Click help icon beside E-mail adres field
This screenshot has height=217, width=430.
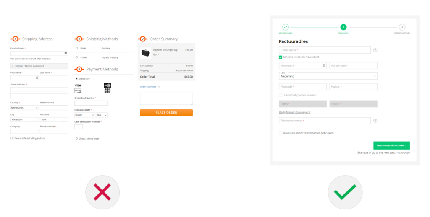tap(375, 50)
